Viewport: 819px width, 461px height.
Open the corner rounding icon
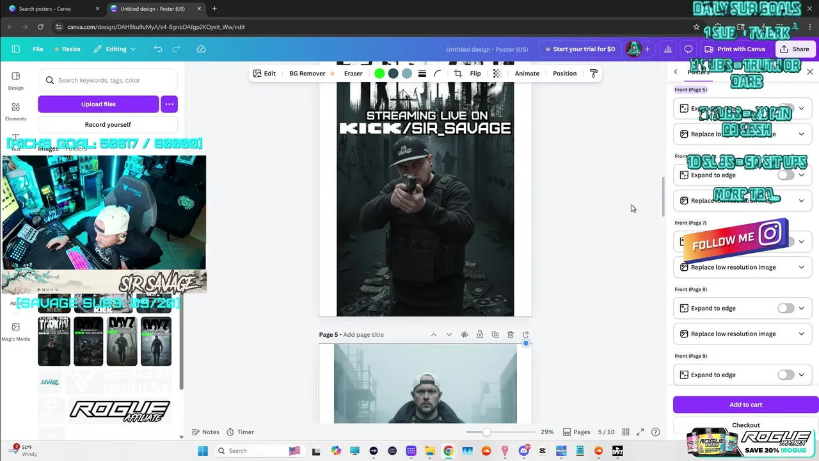(x=438, y=74)
